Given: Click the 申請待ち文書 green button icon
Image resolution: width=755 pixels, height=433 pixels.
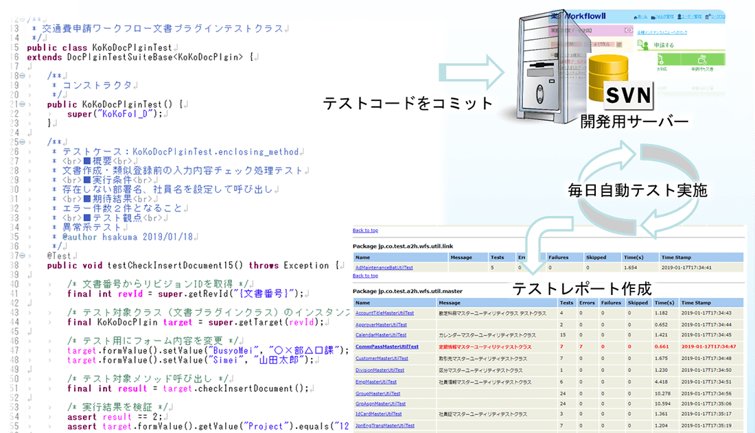Looking at the screenshot, I should coord(702,60).
